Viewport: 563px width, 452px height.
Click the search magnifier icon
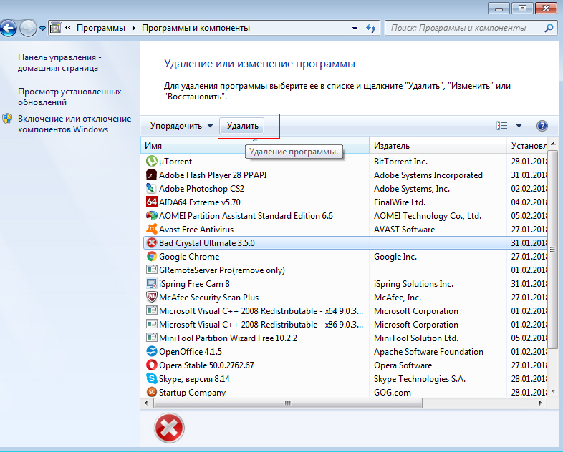[549, 28]
